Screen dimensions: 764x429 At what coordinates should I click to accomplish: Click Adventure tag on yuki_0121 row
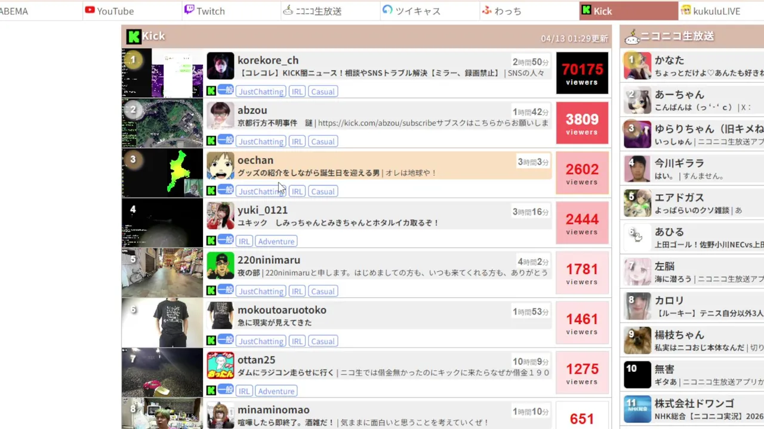(x=276, y=241)
